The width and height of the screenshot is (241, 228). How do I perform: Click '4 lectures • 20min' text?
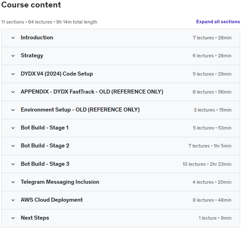[212, 182]
